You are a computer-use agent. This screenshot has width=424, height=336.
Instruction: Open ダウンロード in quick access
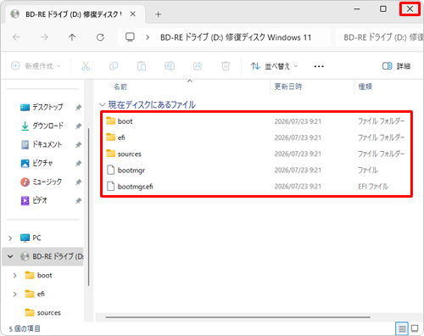(x=47, y=126)
